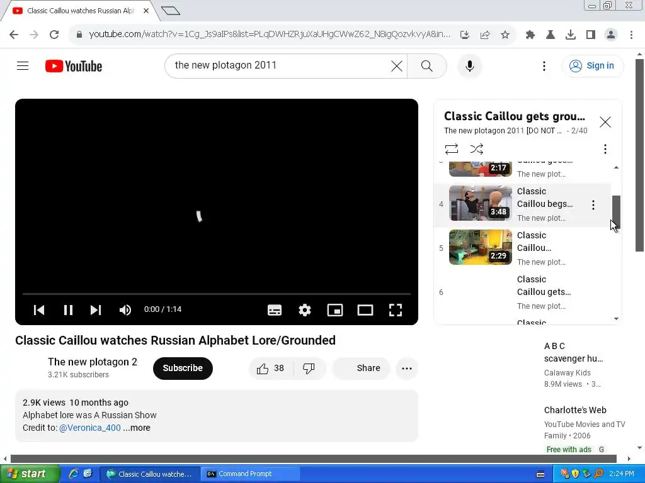Image resolution: width=645 pixels, height=483 pixels.
Task: Toggle subtitles/closed captions
Action: 275,310
